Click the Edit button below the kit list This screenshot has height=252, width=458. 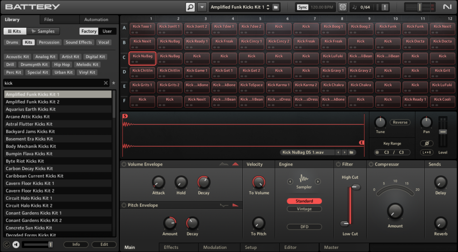point(104,244)
